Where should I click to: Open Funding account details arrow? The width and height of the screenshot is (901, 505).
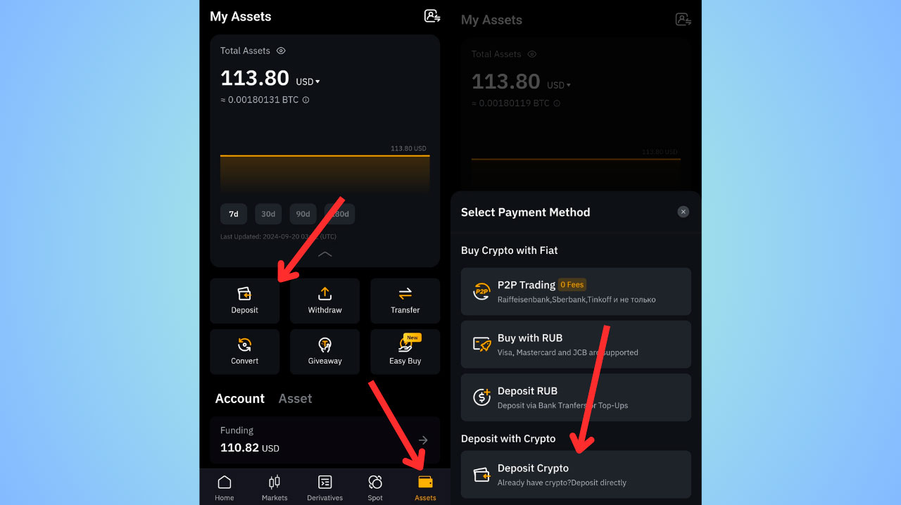pyautogui.click(x=423, y=440)
